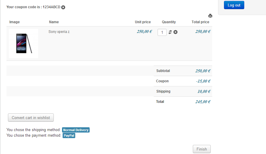Viewport: 266px width, 154px height.
Task: Remove the coupon code 1234ABCD
Action: coord(63,7)
